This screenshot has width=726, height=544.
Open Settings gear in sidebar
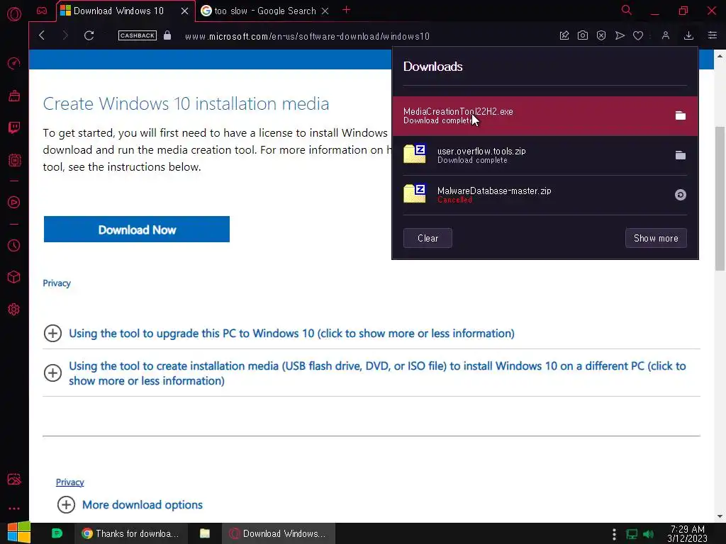click(14, 309)
